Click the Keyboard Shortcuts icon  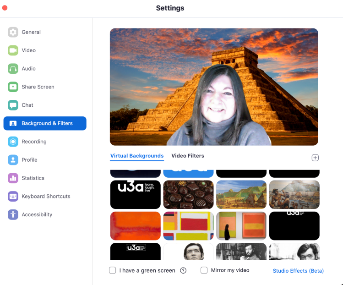[13, 196]
